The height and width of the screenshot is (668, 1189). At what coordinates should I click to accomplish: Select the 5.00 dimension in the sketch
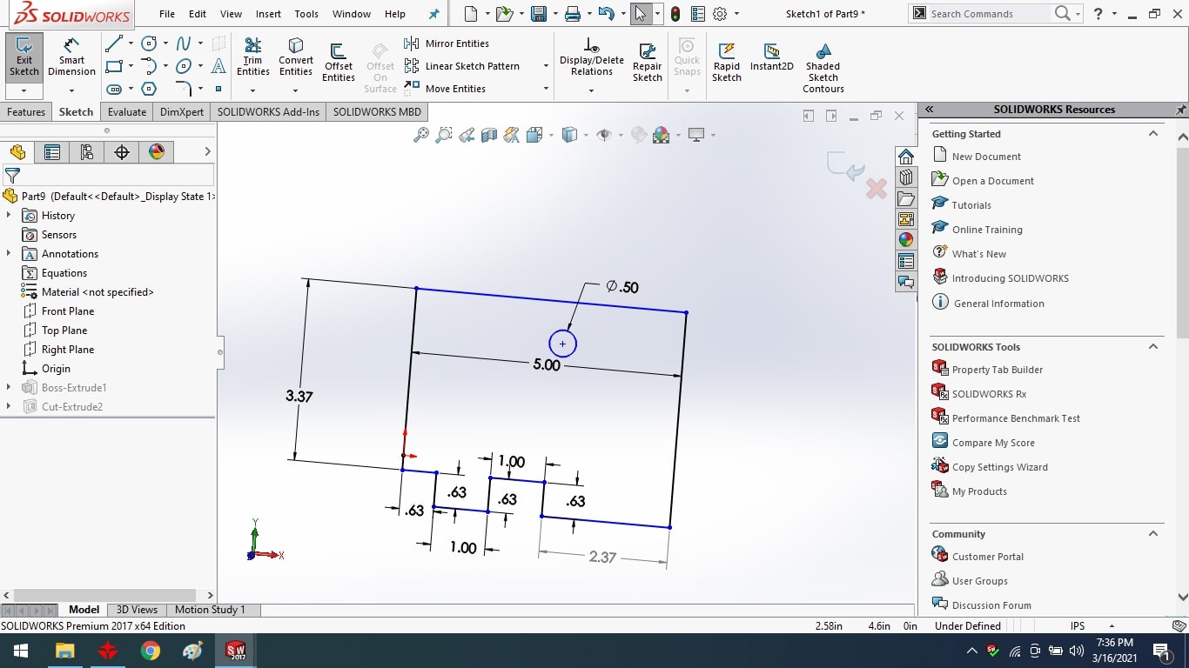coord(547,365)
